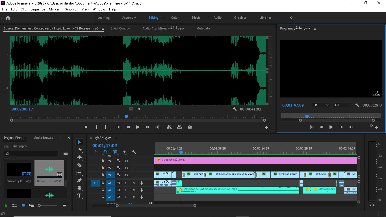Switch to the Effects workspace
The height and width of the screenshot is (217, 386).
pos(196,18)
